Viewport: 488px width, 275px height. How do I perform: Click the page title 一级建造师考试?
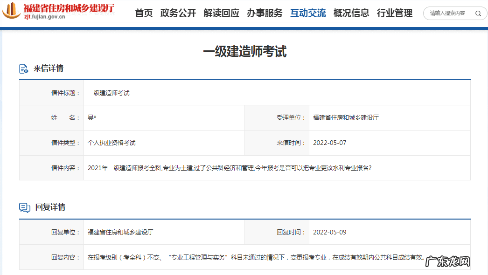244,50
